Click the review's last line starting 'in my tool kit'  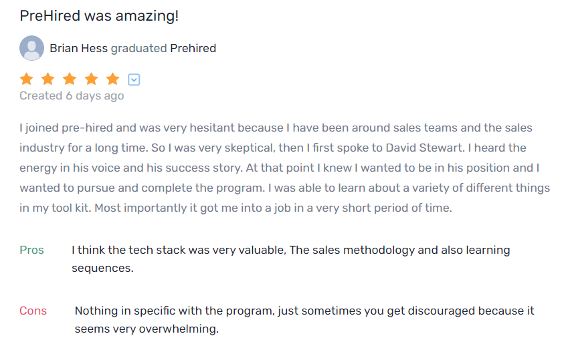pyautogui.click(x=236, y=208)
